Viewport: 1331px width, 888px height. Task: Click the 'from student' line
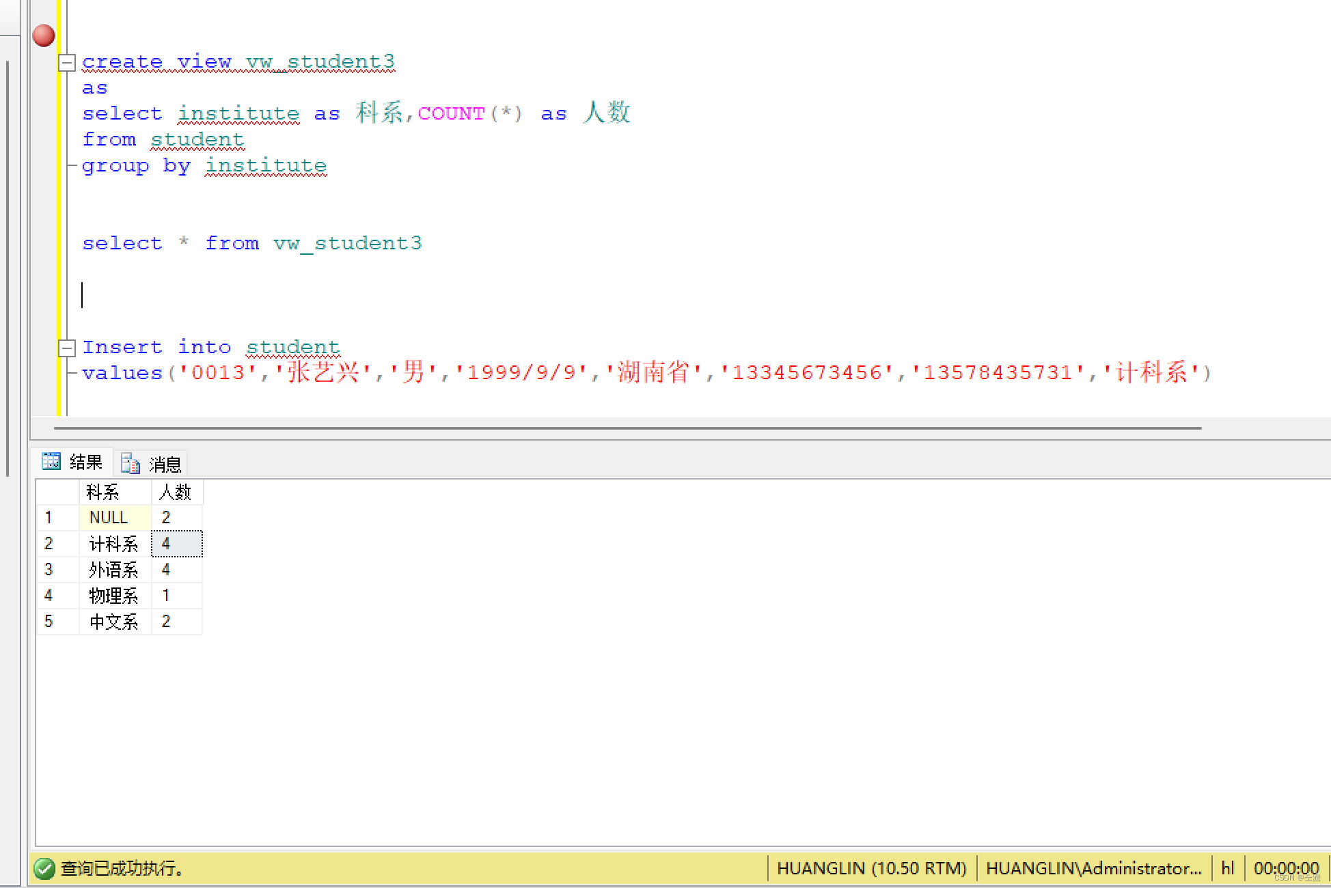(x=163, y=139)
